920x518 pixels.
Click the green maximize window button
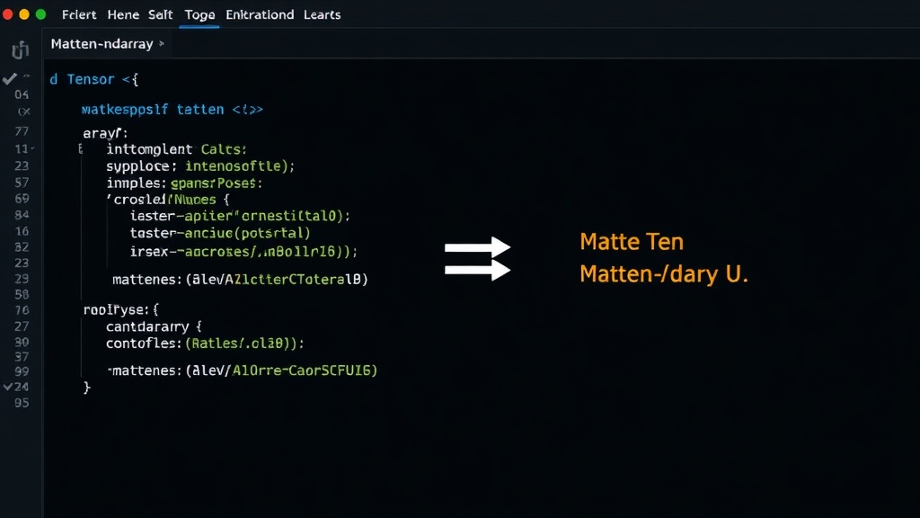pos(40,14)
